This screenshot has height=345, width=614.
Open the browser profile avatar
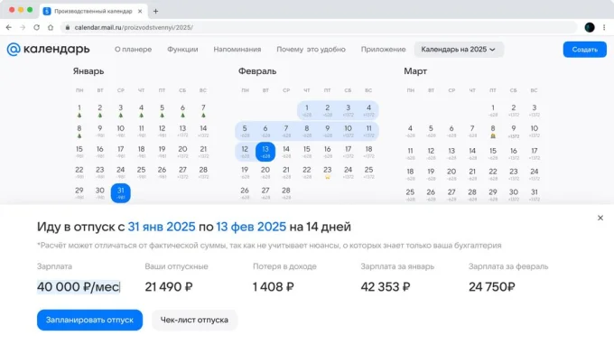pyautogui.click(x=590, y=27)
